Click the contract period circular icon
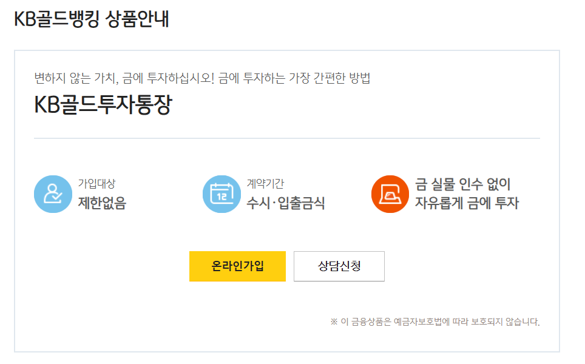Image resolution: width=585 pixels, height=364 pixels. point(221,192)
